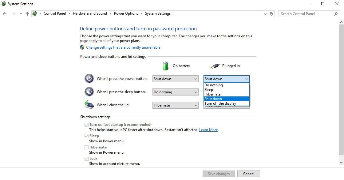Select Do nothing from the open list
The image size is (344, 180).
click(226, 85)
